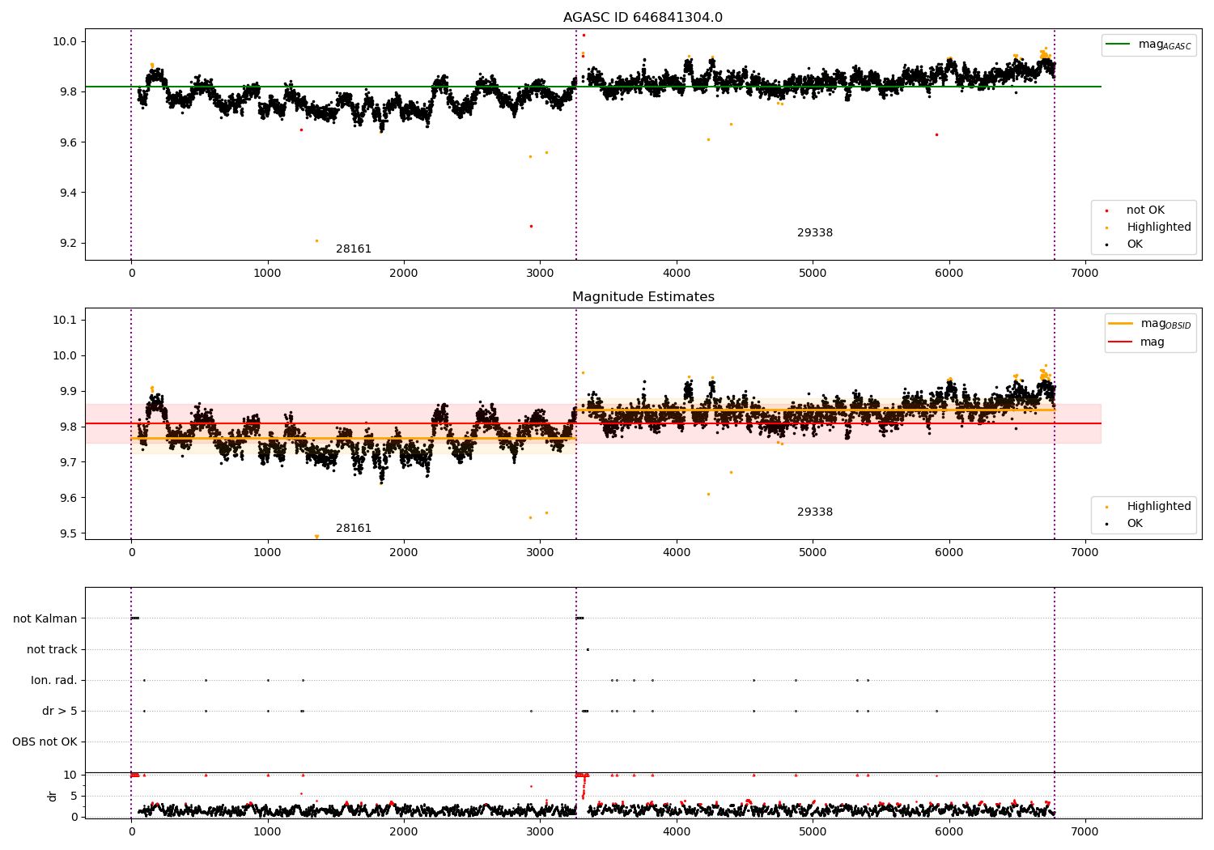Select the mag AGASC legend entry
Image resolution: width=1214 pixels, height=850 pixels.
pyautogui.click(x=1148, y=45)
